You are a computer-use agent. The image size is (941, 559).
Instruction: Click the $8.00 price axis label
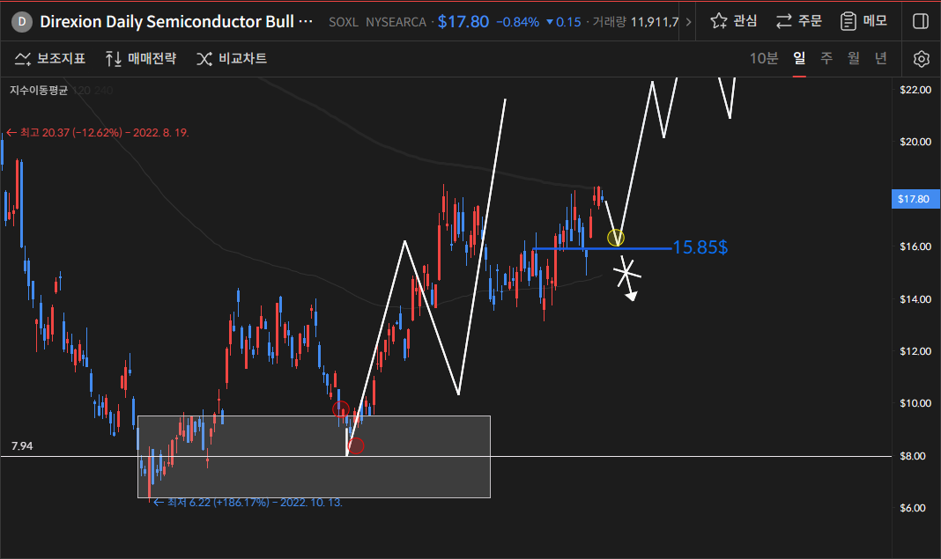click(x=913, y=456)
